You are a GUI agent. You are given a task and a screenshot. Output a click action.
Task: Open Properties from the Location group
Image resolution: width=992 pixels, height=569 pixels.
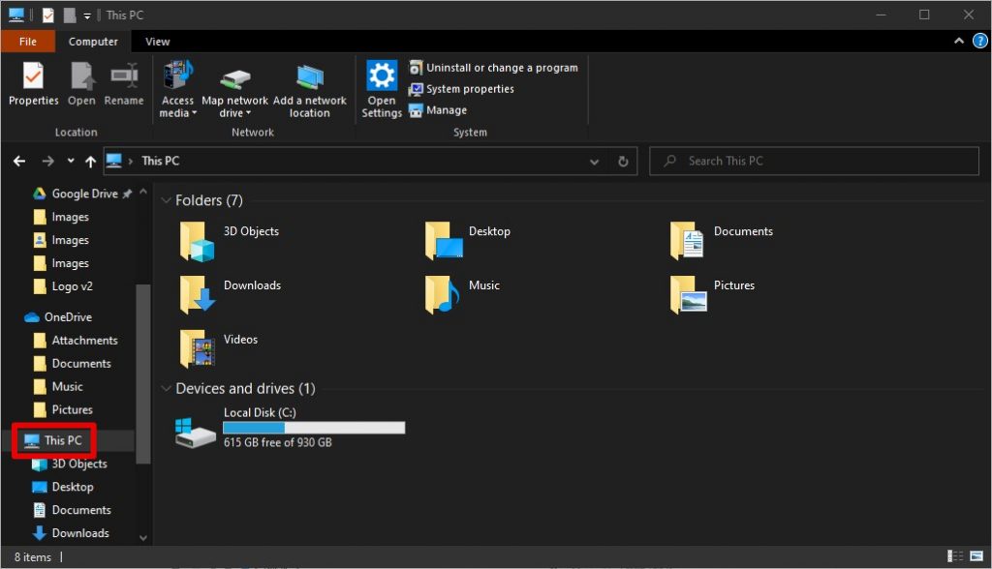click(x=33, y=87)
